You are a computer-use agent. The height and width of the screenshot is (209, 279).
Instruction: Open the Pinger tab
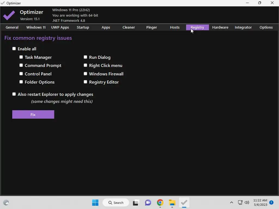pos(151,27)
